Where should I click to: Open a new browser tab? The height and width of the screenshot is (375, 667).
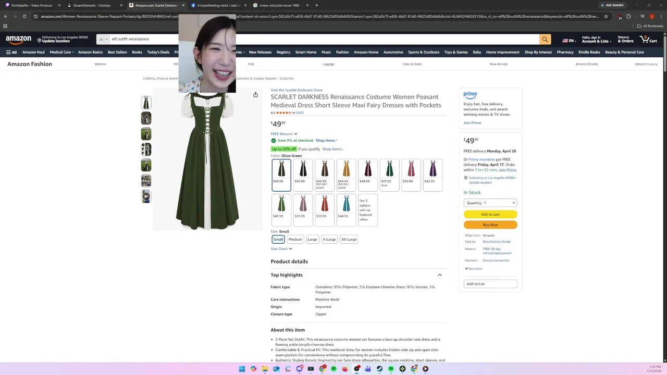[x=317, y=5]
